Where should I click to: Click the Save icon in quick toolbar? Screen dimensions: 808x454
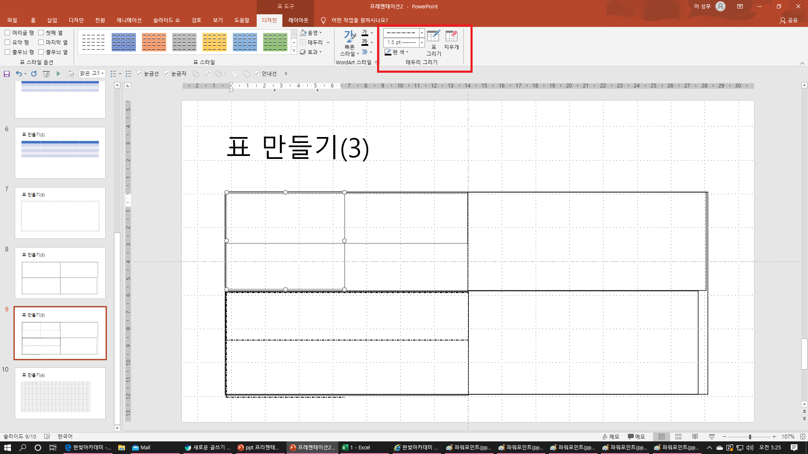click(7, 74)
